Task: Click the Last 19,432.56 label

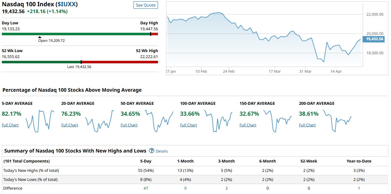Action: coord(79,67)
